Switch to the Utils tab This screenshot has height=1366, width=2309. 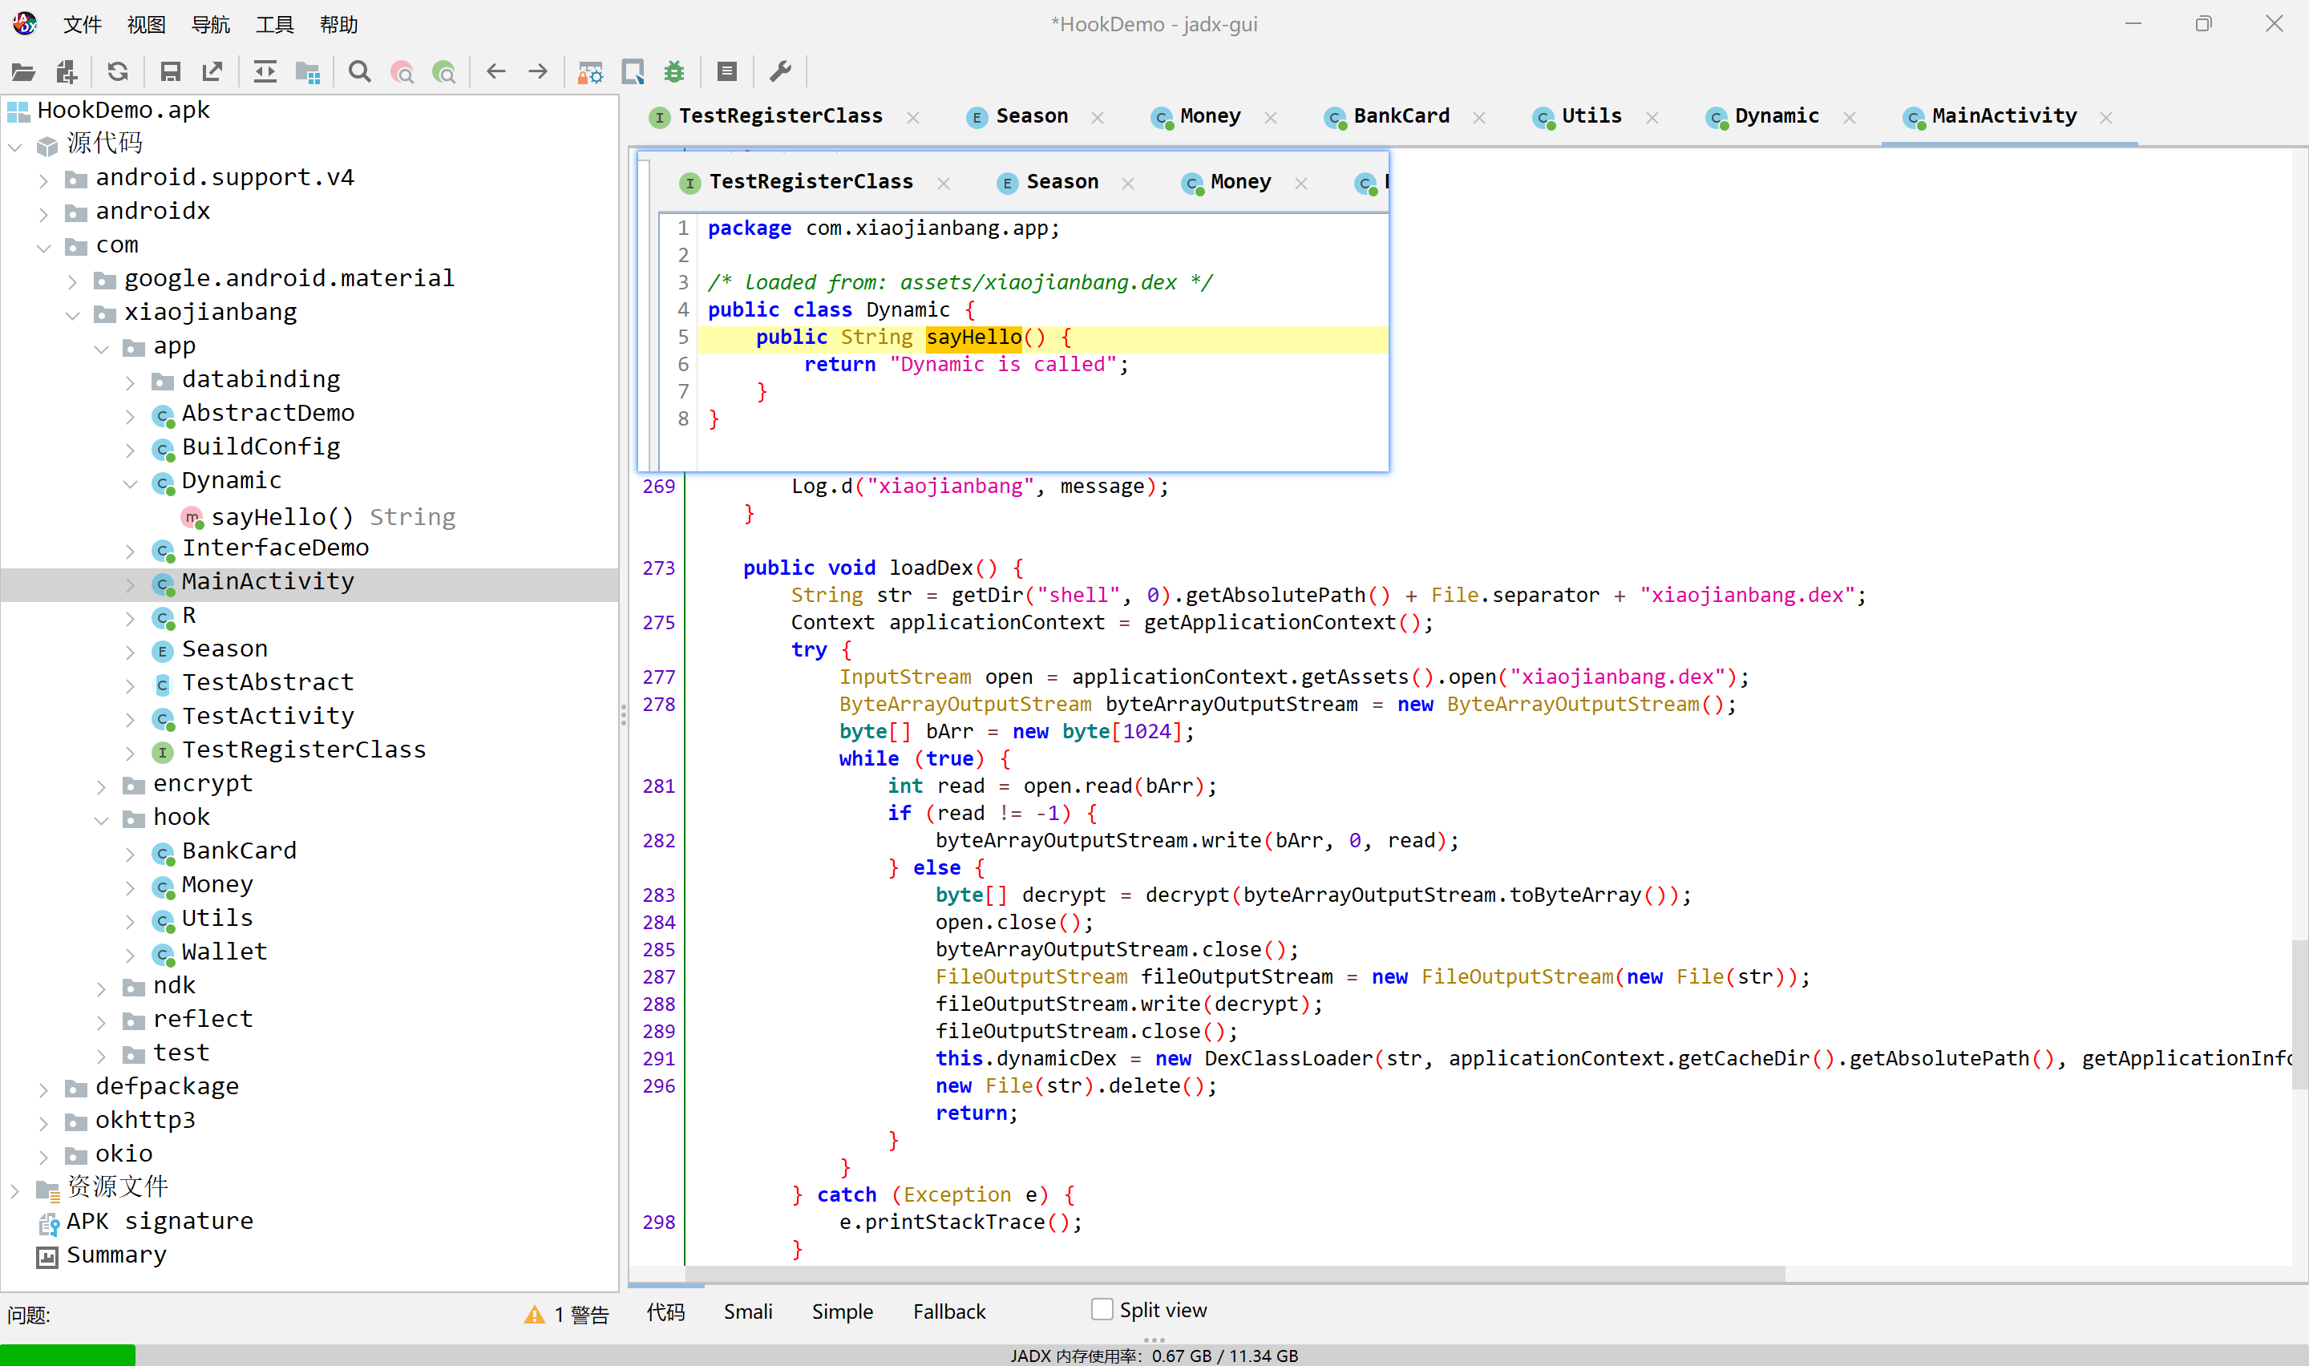(x=1591, y=116)
